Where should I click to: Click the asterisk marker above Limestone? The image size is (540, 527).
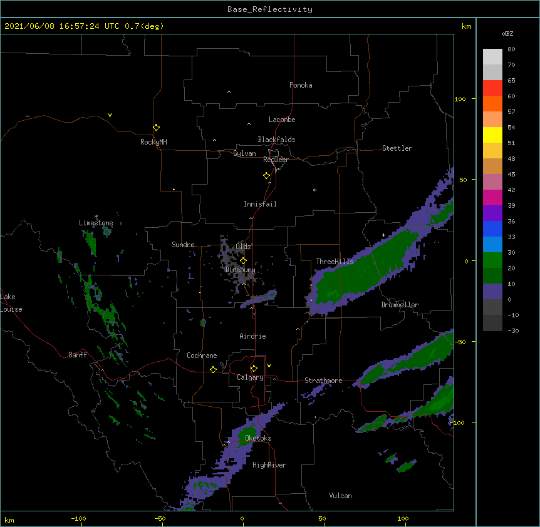click(96, 217)
